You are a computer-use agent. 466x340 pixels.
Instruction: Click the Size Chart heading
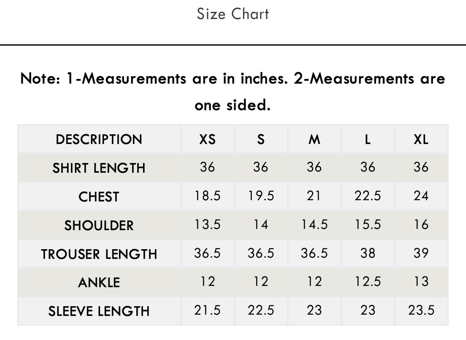pyautogui.click(x=233, y=14)
